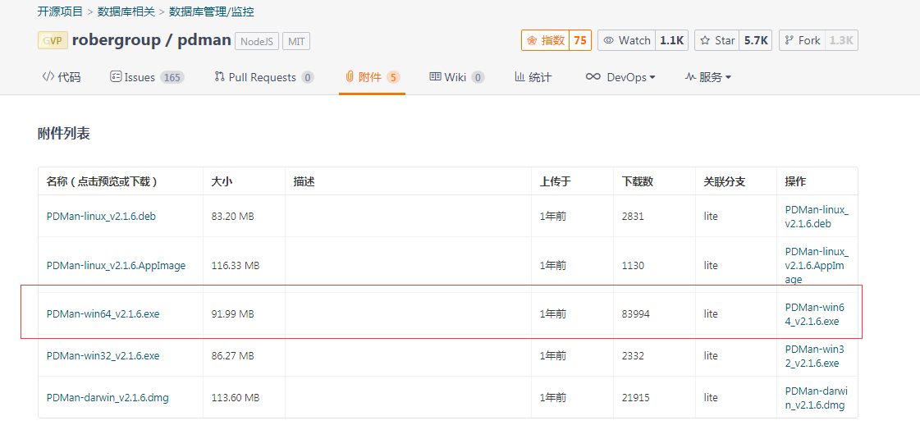Click the Pull Requests branch icon

click(x=219, y=76)
